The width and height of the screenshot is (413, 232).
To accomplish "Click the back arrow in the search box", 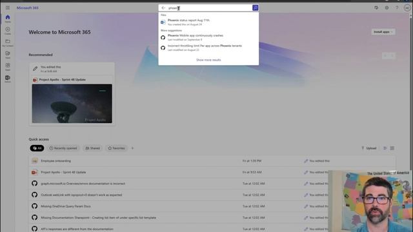I will pos(163,8).
